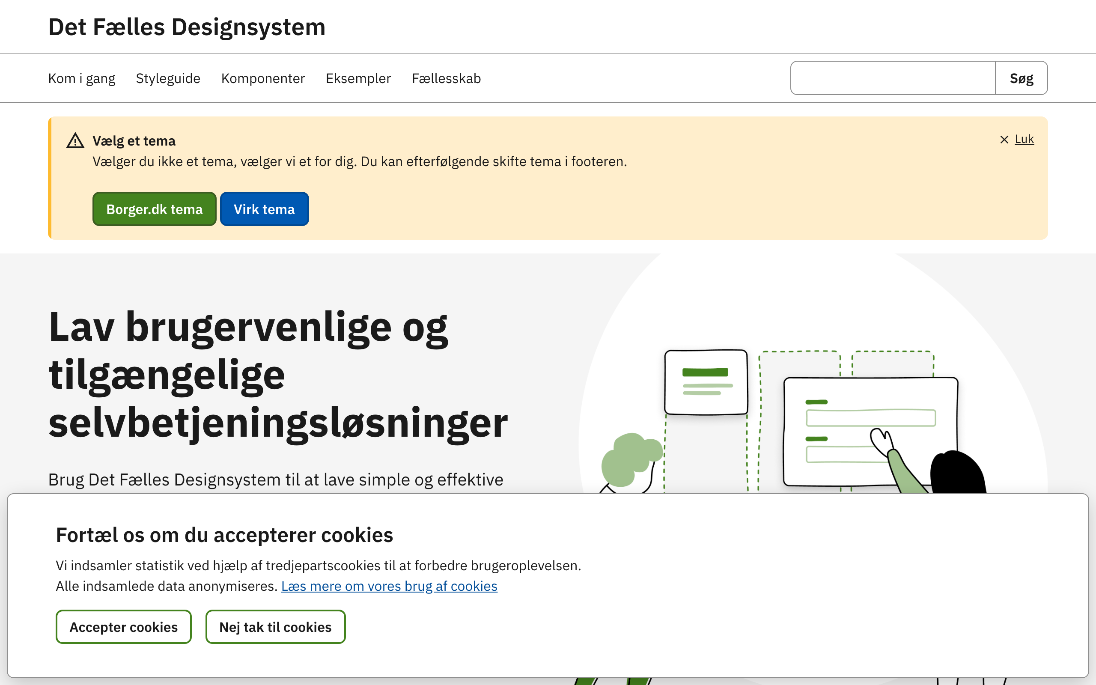This screenshot has height=685, width=1096.
Task: Open the Kom i gang menu item
Action: (x=81, y=78)
